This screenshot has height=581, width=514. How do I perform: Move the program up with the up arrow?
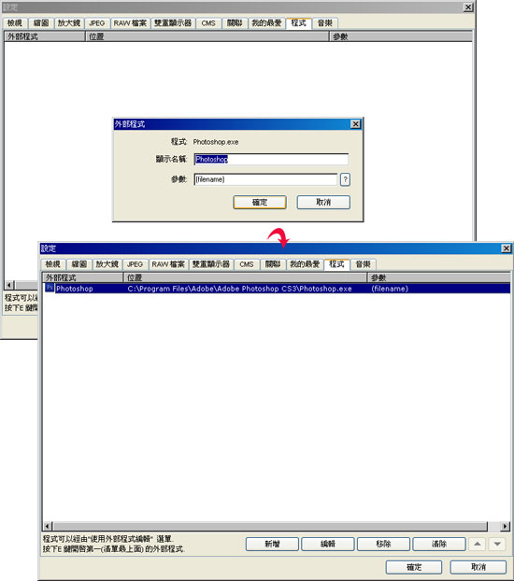point(478,544)
